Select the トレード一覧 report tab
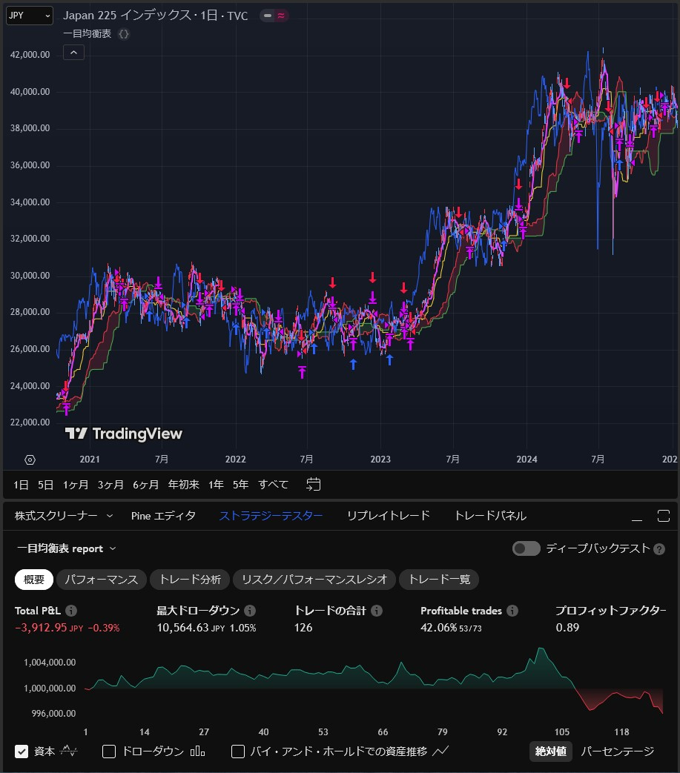 click(439, 580)
